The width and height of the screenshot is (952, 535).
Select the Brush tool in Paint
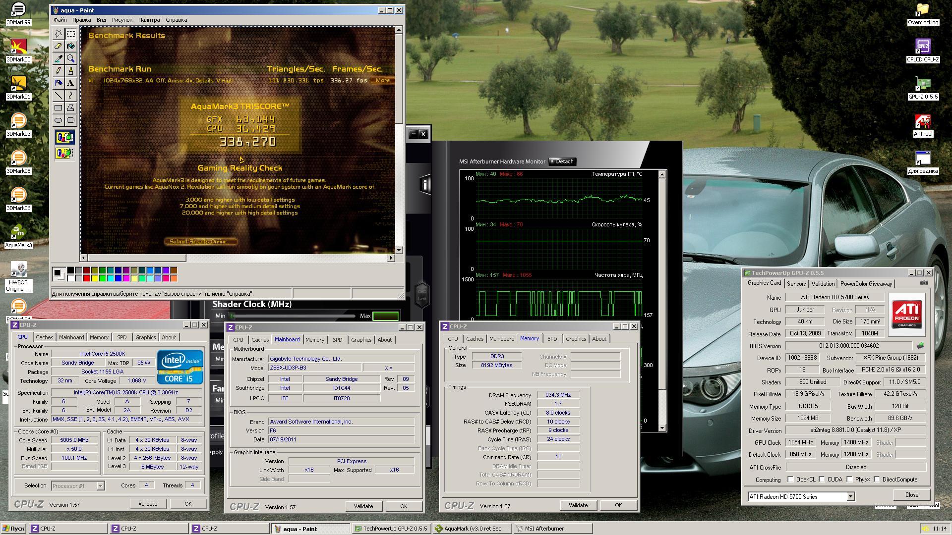(x=71, y=71)
